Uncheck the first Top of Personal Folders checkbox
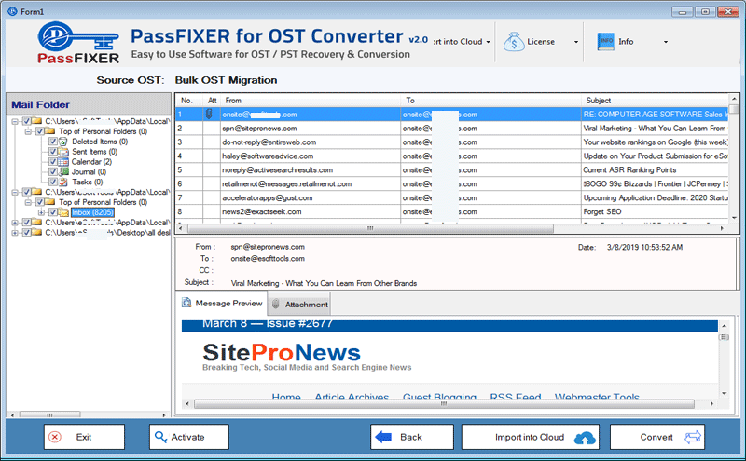 (40, 131)
